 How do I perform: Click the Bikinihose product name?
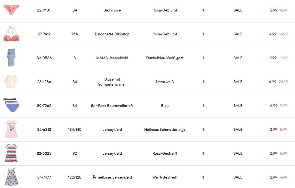click(x=112, y=10)
